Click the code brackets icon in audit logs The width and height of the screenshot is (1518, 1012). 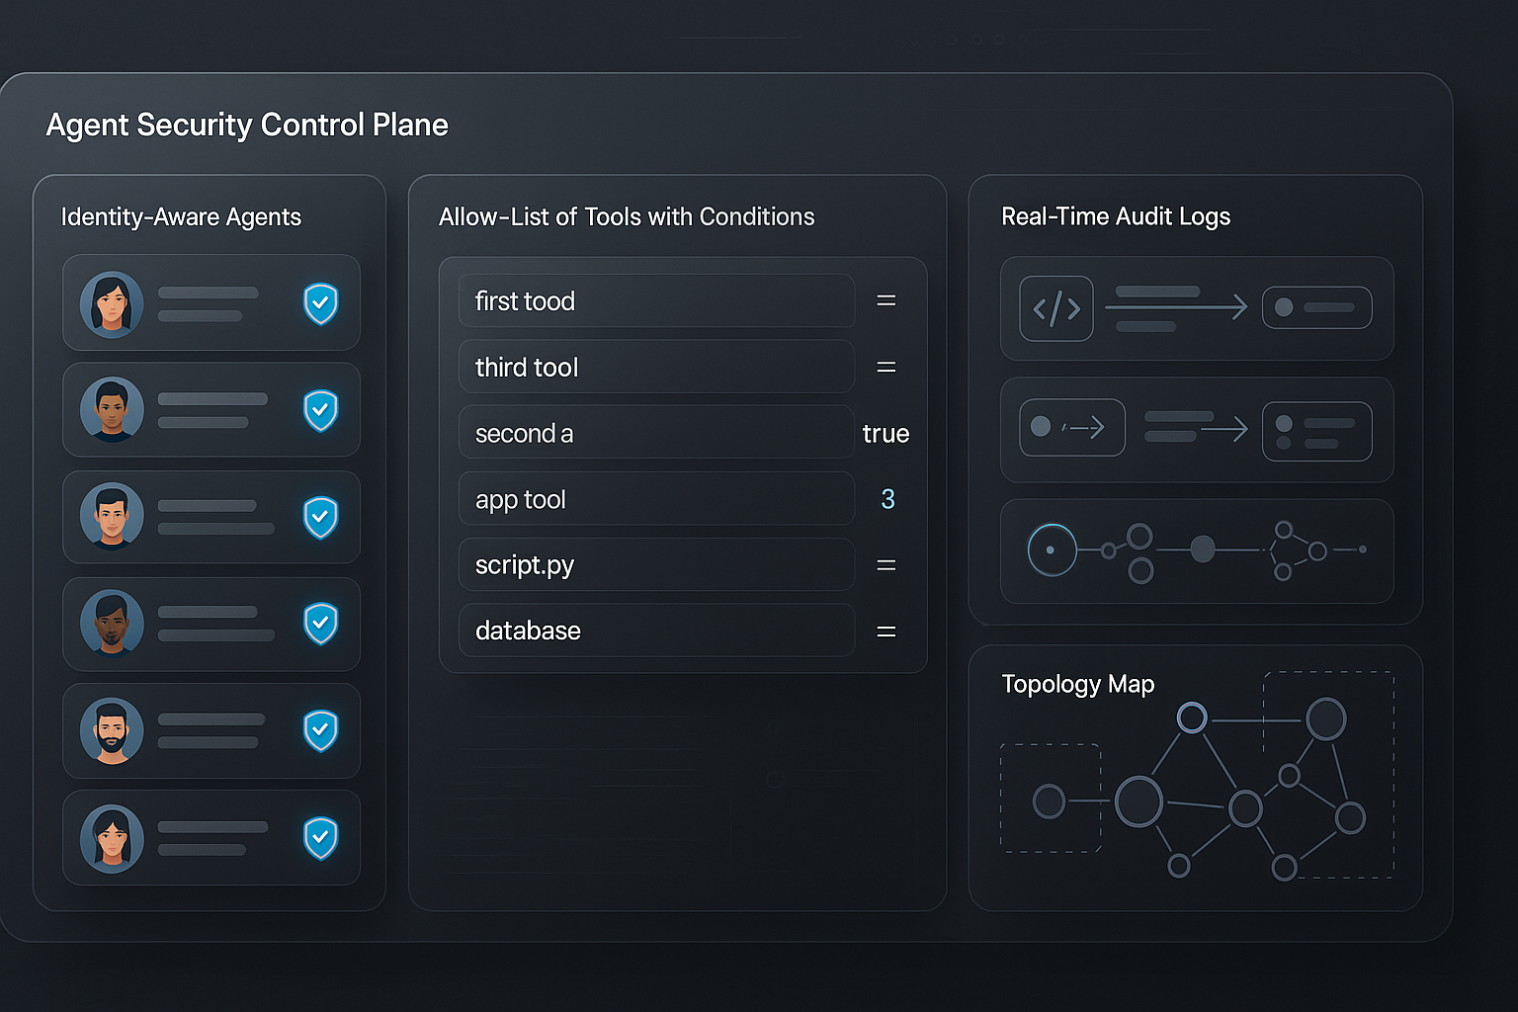coord(1055,308)
